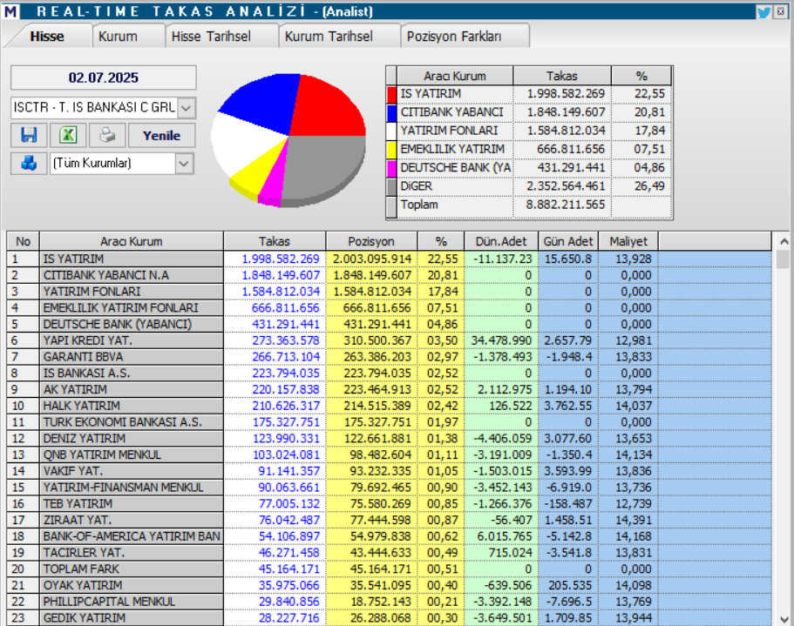Click the vertical scrollbar thumb
This screenshot has width=794, height=626.
coord(783,259)
